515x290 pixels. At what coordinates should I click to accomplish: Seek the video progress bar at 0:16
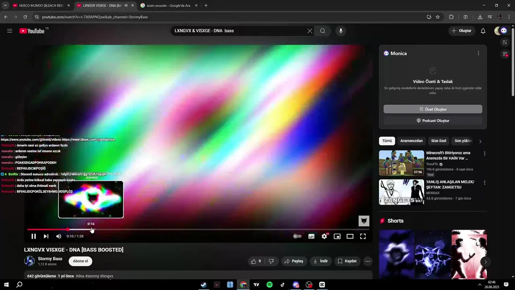click(x=91, y=230)
